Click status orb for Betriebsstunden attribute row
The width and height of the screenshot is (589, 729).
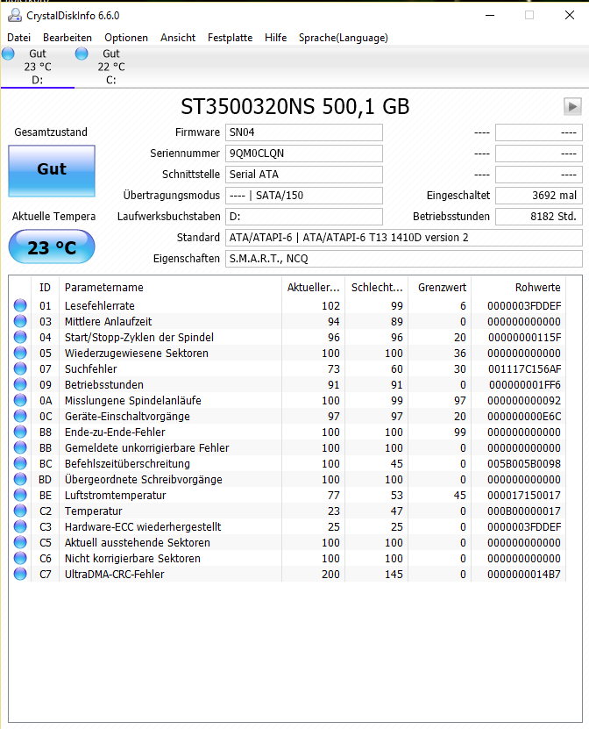pyautogui.click(x=20, y=384)
